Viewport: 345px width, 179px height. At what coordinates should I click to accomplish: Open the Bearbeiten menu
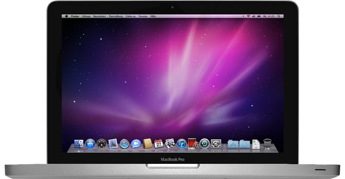tap(100, 16)
